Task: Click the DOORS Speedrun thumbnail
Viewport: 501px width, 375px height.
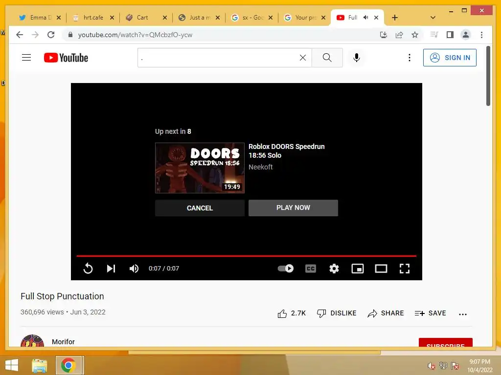Action: point(200,168)
